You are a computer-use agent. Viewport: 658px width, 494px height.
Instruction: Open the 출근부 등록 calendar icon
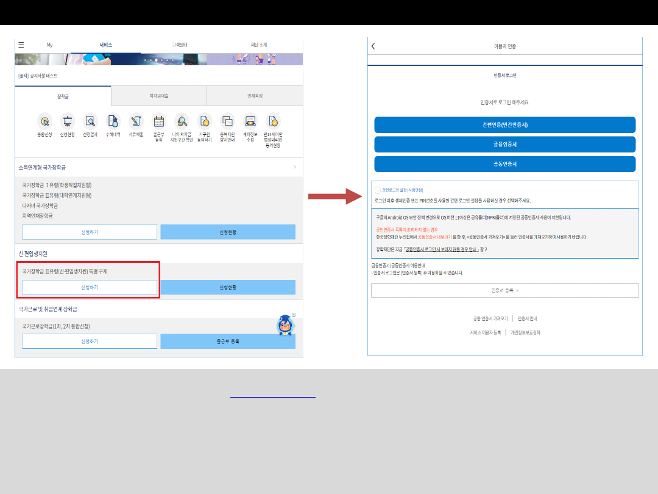(x=159, y=121)
